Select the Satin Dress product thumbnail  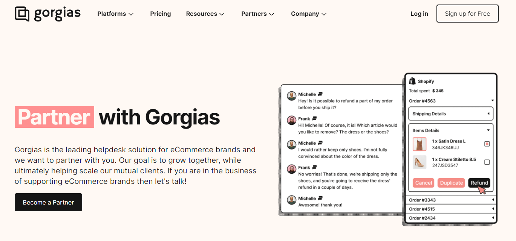point(420,144)
